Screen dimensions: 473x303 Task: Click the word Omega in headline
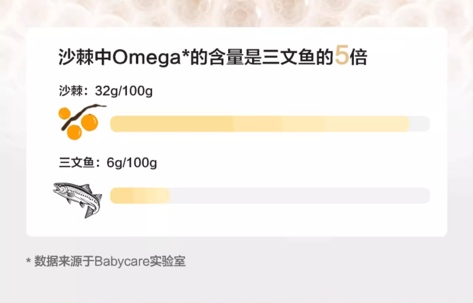(146, 58)
